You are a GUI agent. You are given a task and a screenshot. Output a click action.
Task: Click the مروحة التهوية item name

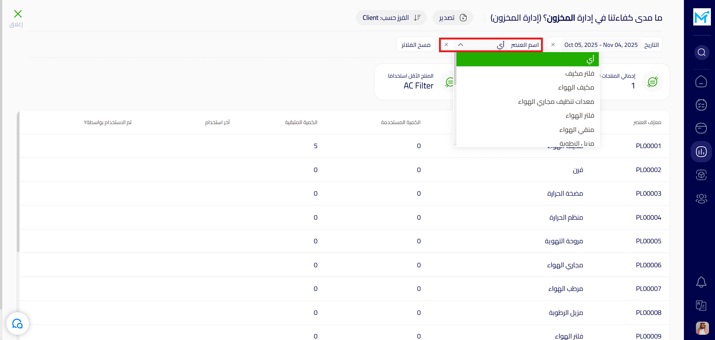pyautogui.click(x=564, y=241)
